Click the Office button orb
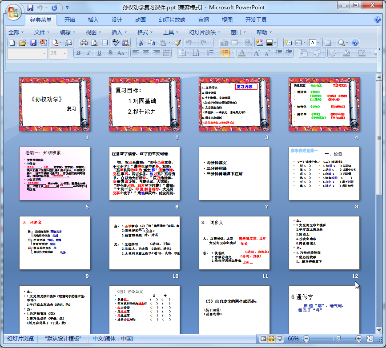This screenshot has height=348, width=386. (x=13, y=12)
